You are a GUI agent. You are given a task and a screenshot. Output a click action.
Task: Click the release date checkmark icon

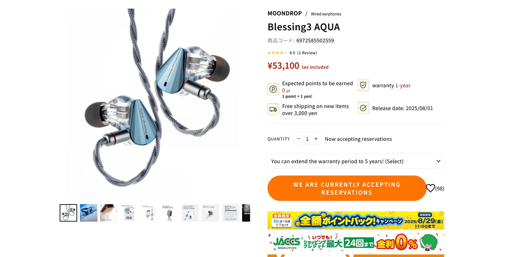pyautogui.click(x=363, y=108)
